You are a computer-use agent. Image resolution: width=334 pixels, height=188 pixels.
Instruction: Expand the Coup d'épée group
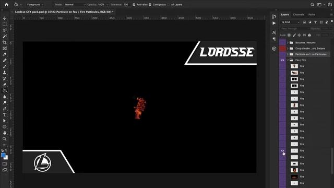point(288,49)
